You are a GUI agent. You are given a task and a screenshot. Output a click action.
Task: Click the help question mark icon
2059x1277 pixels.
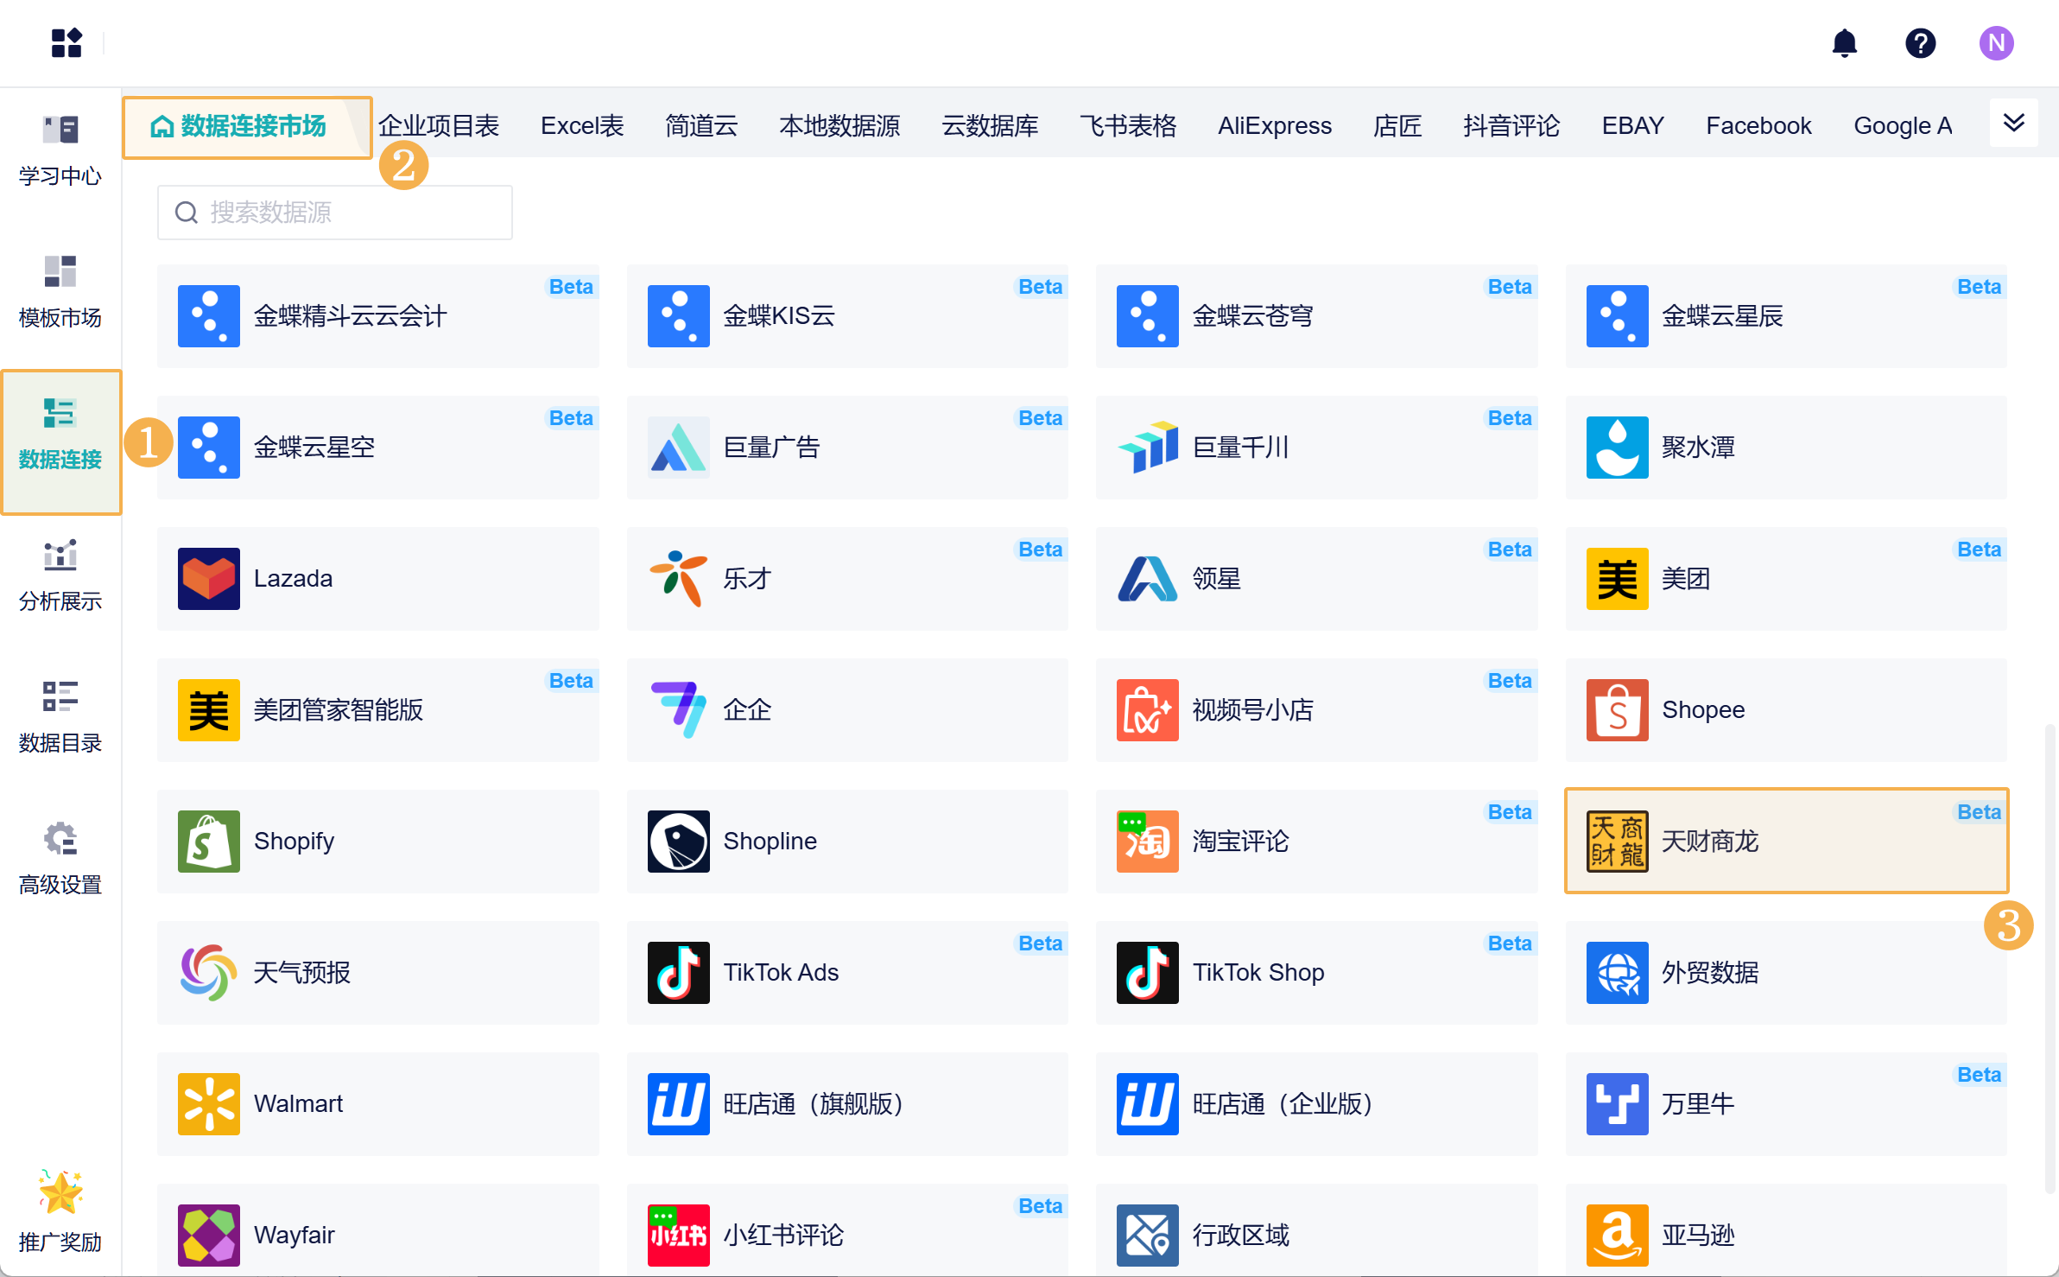click(x=1920, y=43)
